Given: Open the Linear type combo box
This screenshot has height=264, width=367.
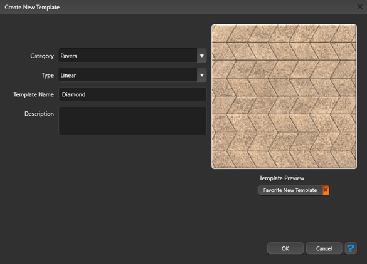Looking at the screenshot, I should [132, 75].
